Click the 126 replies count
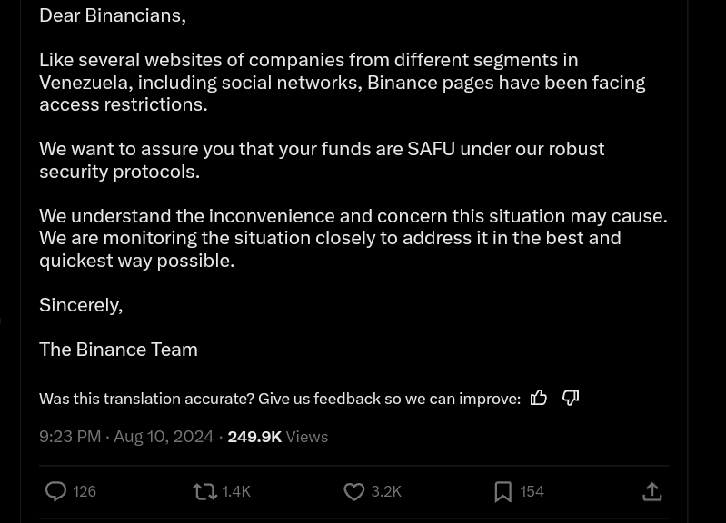Viewport: 726px width, 523px height. (85, 491)
